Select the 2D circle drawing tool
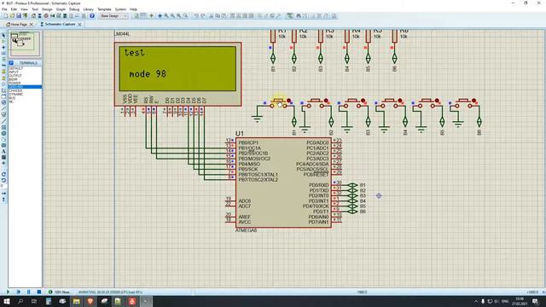Image resolution: width=546 pixels, height=307 pixels. pos(3,133)
